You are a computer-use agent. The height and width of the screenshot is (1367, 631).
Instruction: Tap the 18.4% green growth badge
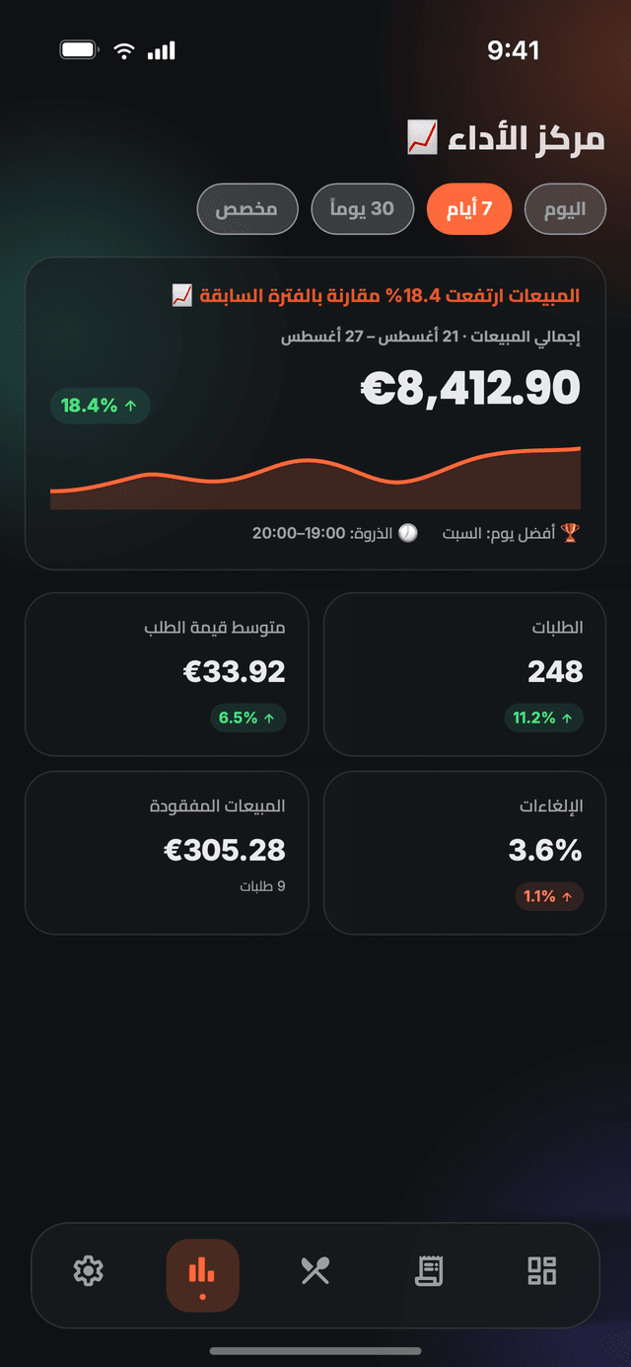pos(100,406)
